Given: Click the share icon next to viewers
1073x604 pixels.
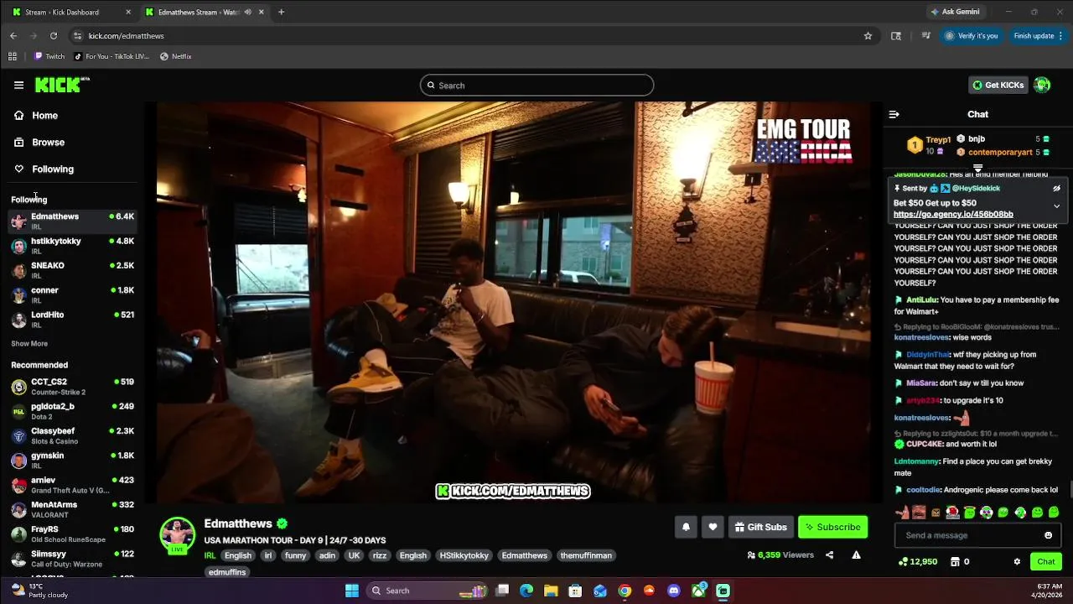Looking at the screenshot, I should 829,555.
